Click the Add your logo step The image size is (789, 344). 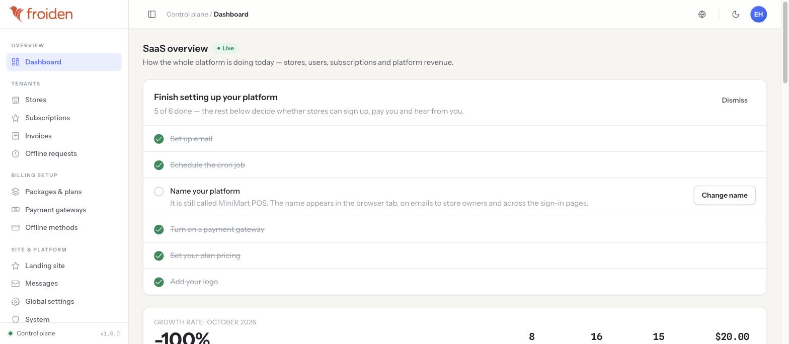point(455,282)
